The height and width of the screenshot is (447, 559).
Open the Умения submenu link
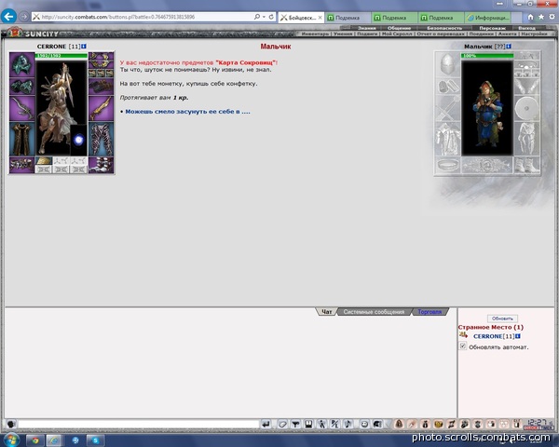pyautogui.click(x=343, y=34)
